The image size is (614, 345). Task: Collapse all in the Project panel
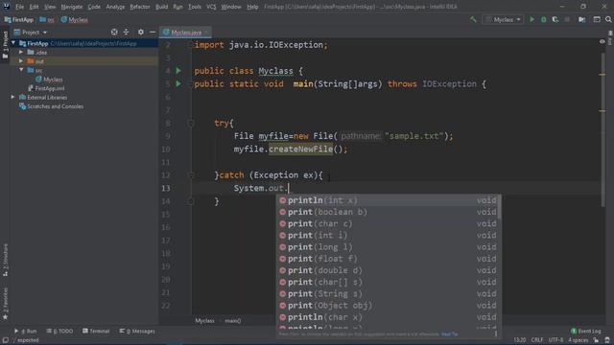126,32
